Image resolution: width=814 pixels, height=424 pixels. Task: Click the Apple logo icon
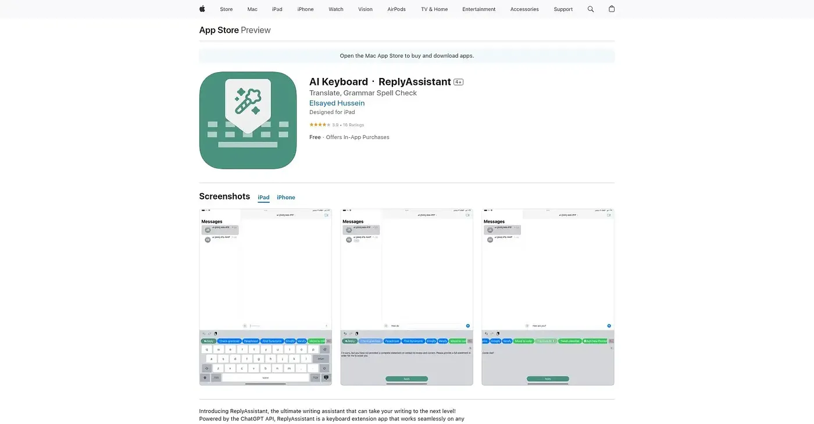[x=202, y=9]
